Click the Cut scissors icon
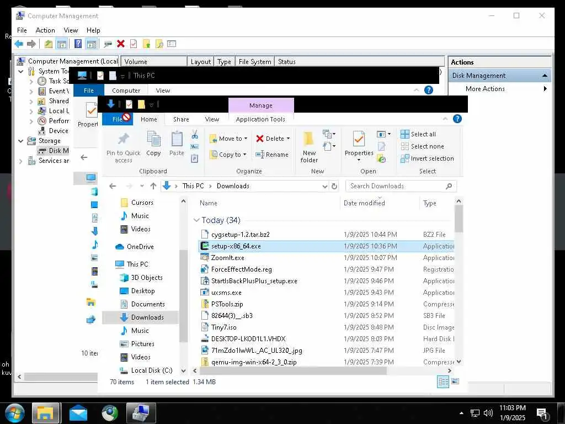Screen dimensions: 565x424 click(x=195, y=135)
